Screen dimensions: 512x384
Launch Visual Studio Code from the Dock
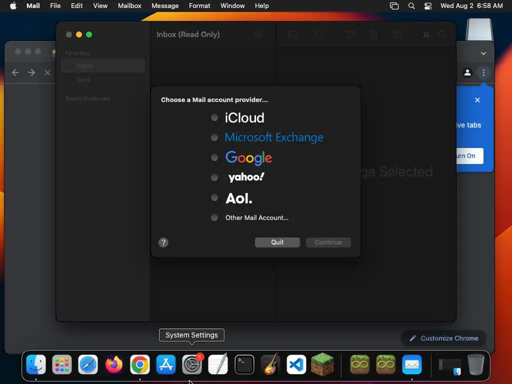tap(296, 364)
